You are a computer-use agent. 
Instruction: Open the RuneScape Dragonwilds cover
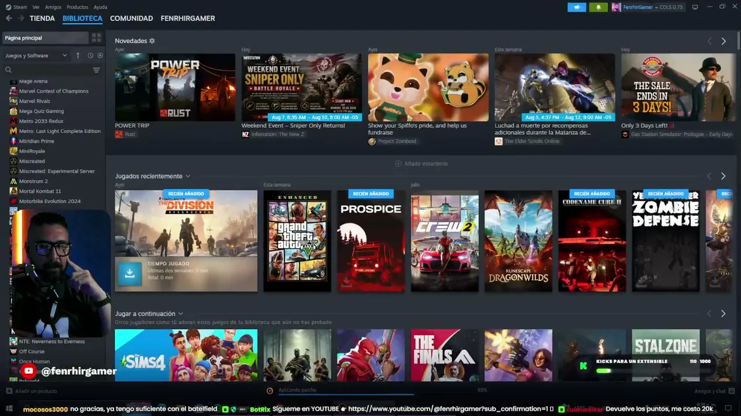[518, 241]
